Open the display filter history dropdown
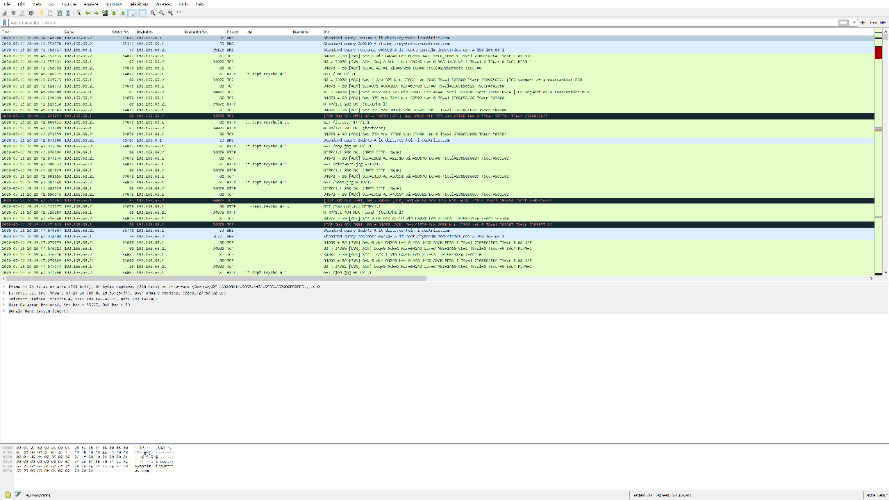Image resolution: width=889 pixels, height=500 pixels. (x=854, y=22)
